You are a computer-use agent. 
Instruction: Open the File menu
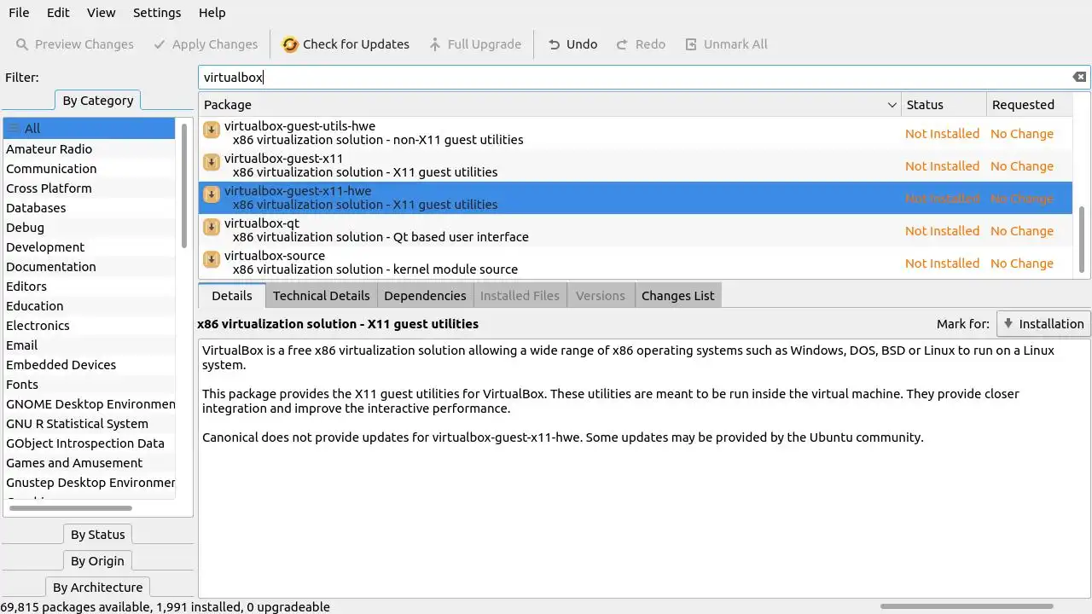click(19, 13)
